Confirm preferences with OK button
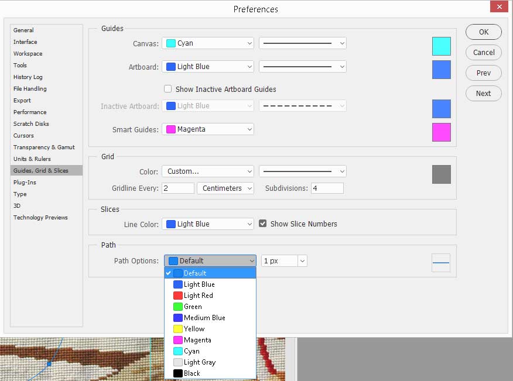Image resolution: width=513 pixels, height=381 pixels. pyautogui.click(x=484, y=32)
